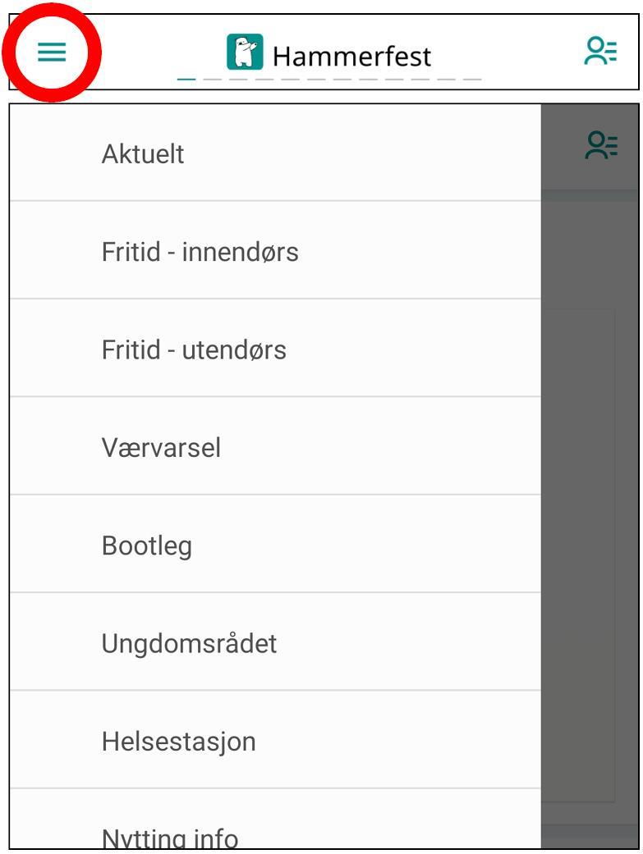643x854 pixels.
Task: Choose Bootleg from the drawer
Action: pos(275,544)
